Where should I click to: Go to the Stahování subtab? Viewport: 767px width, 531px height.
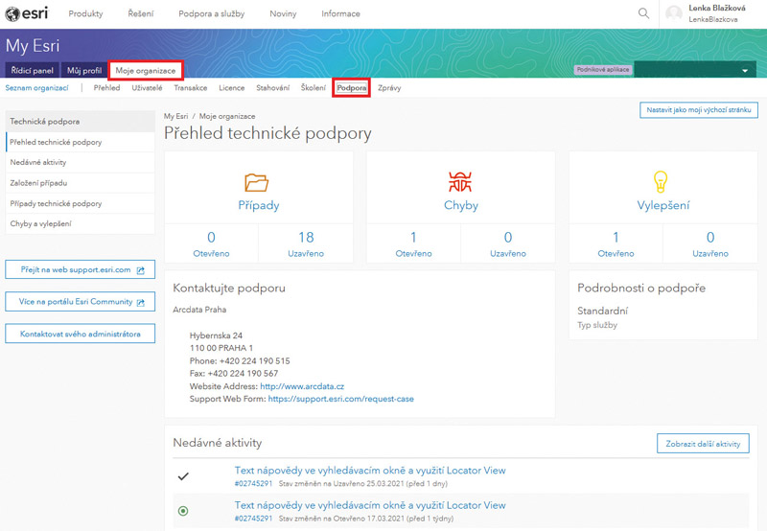(x=272, y=88)
